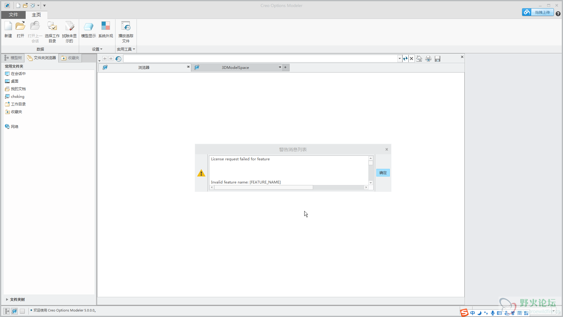
Task: Select chxking computer item
Action: tap(15, 97)
